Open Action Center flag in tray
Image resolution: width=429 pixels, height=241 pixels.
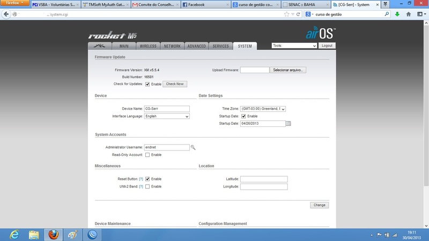379,235
